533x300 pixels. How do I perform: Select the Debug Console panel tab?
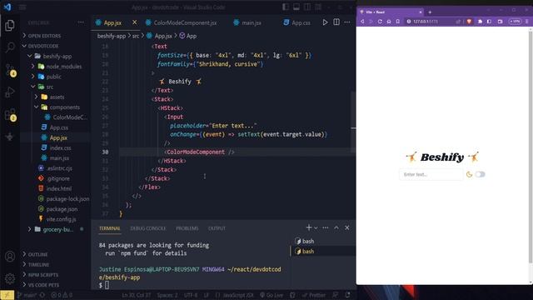(148, 228)
